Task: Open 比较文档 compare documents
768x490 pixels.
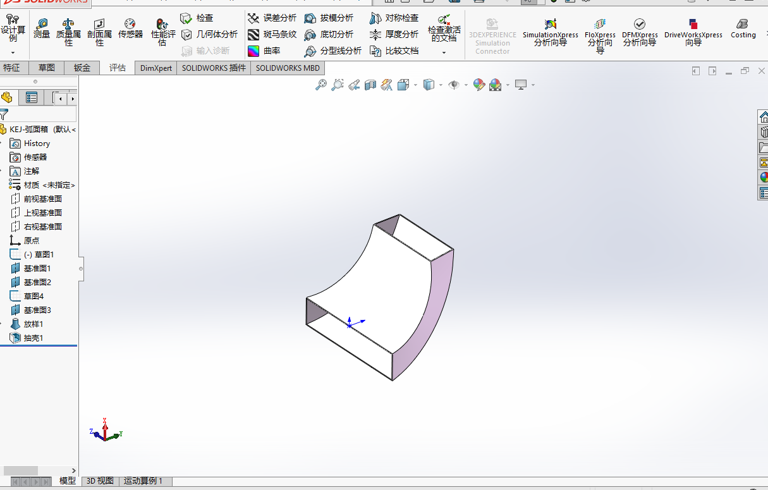Action: click(x=394, y=51)
